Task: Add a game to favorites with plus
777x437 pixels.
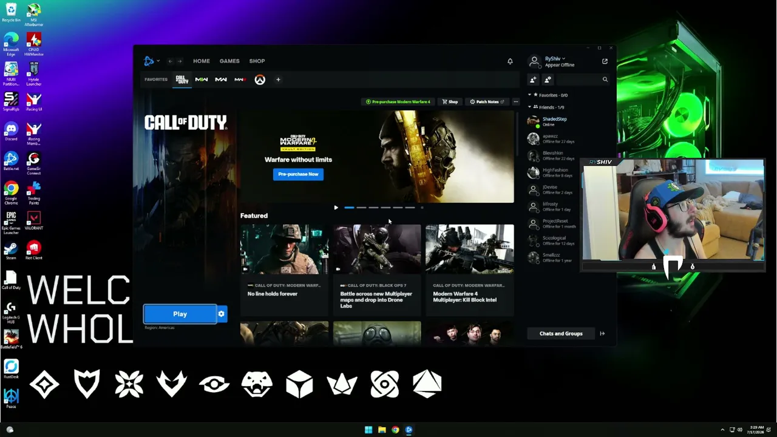Action: point(278,80)
